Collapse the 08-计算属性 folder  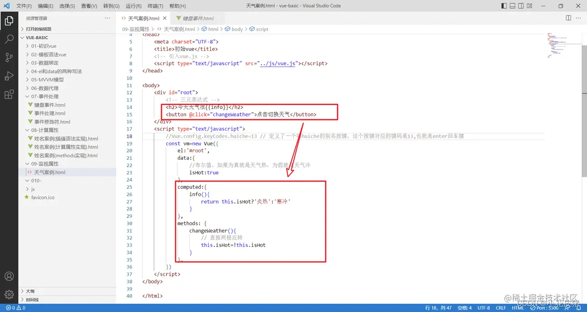(x=67, y=130)
